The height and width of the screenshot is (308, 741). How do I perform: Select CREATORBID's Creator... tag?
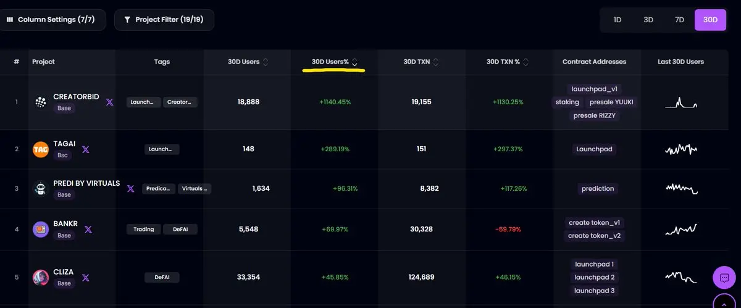point(180,102)
